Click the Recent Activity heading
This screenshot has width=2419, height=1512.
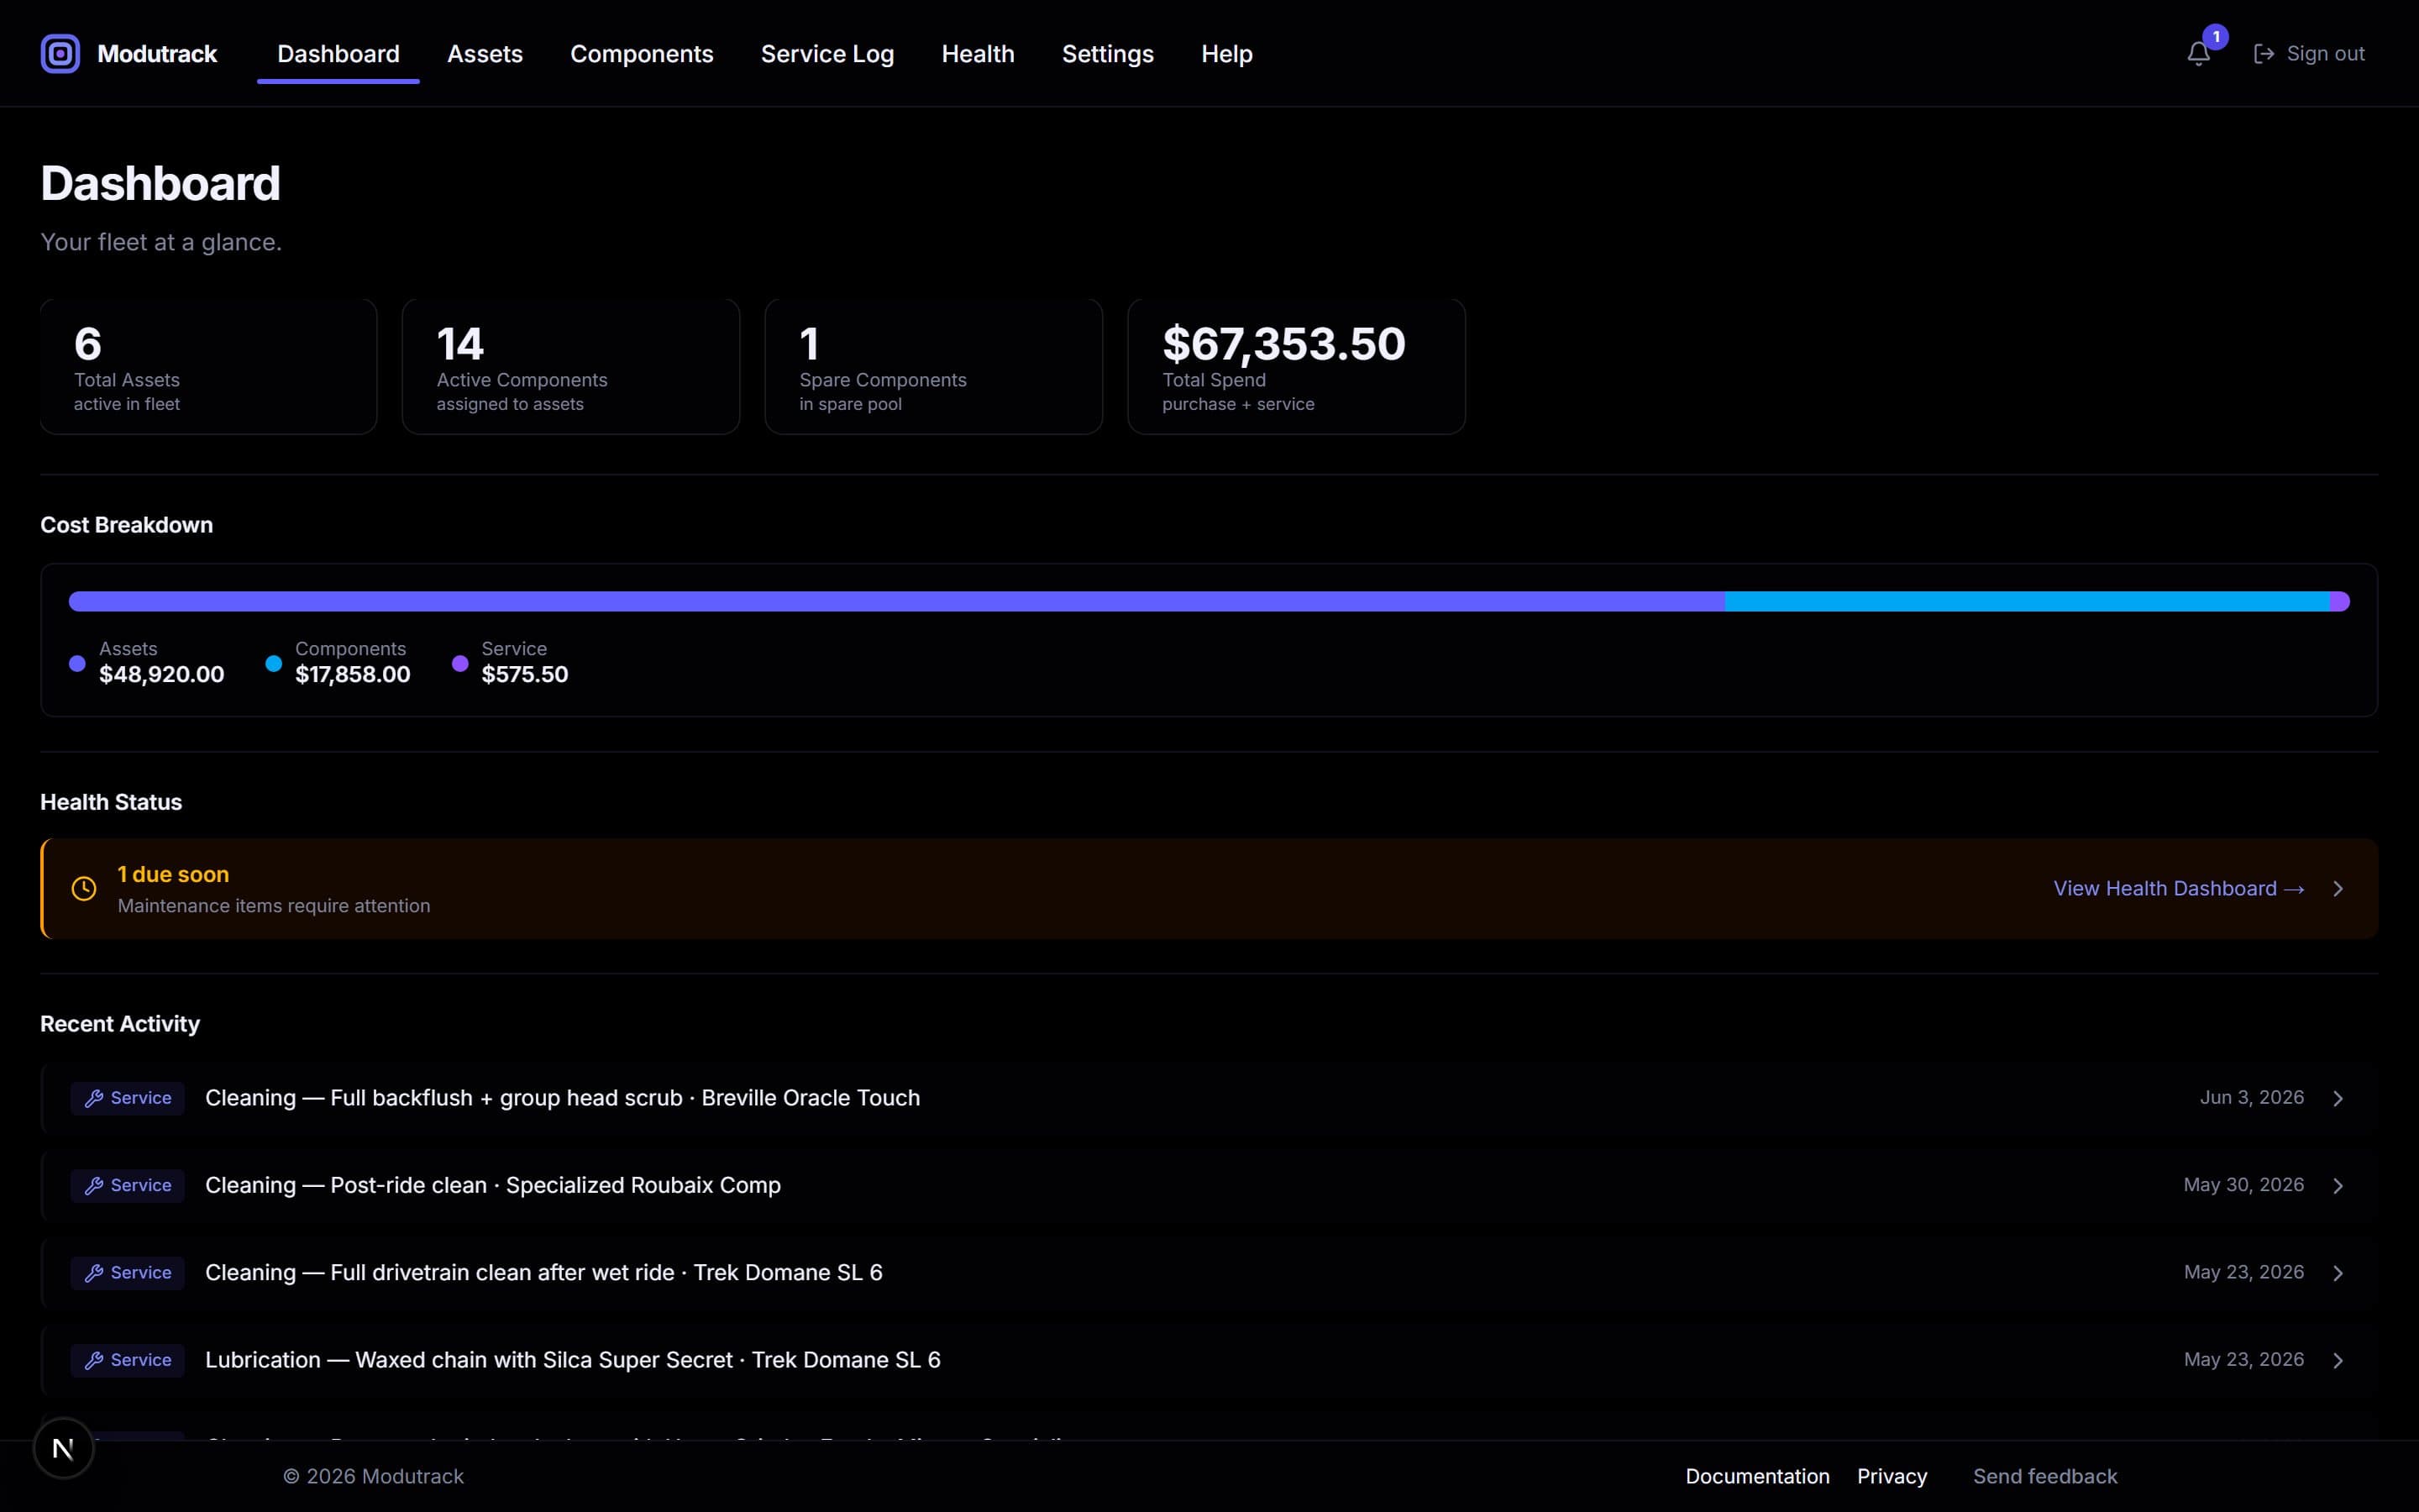click(x=120, y=1024)
